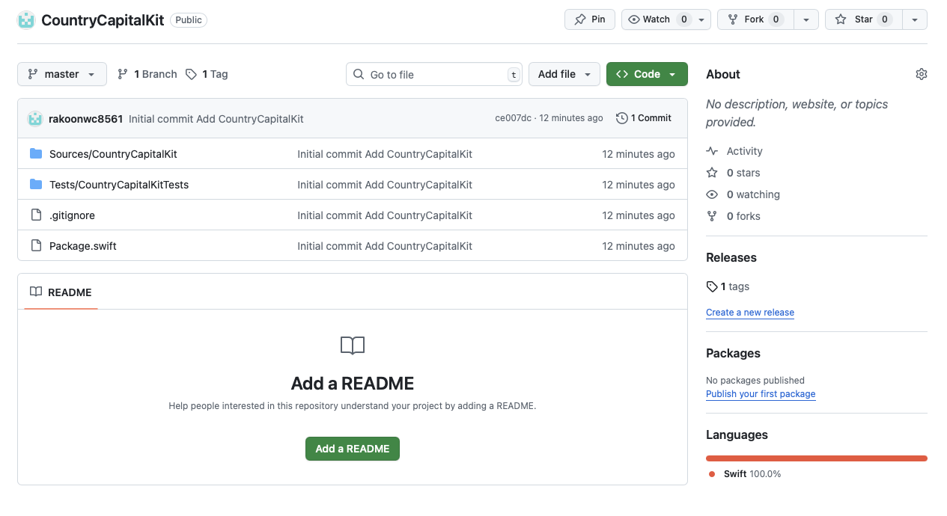Click the Releases heading
The height and width of the screenshot is (516, 947).
pos(731,257)
